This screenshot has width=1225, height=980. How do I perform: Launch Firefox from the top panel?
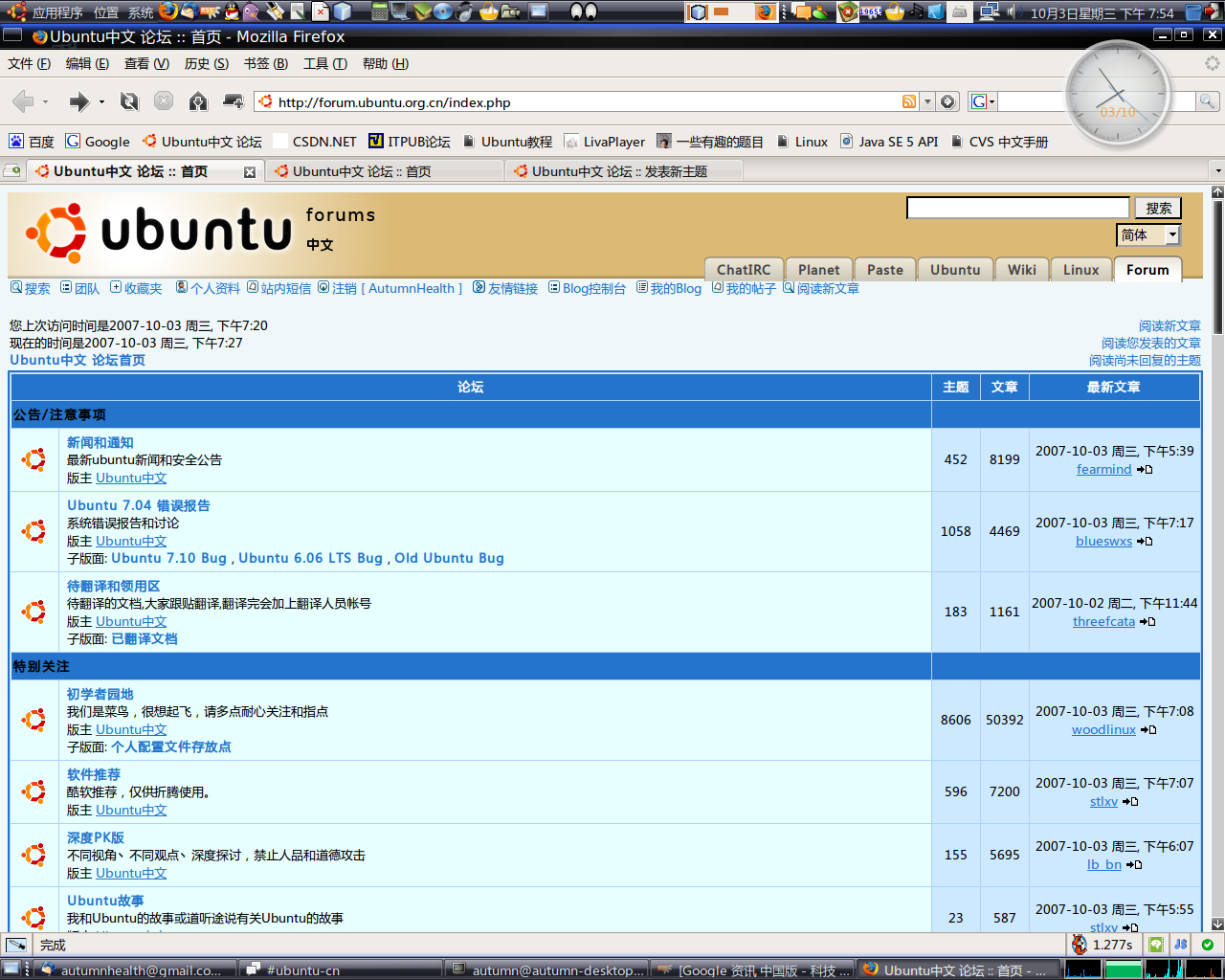[168, 11]
